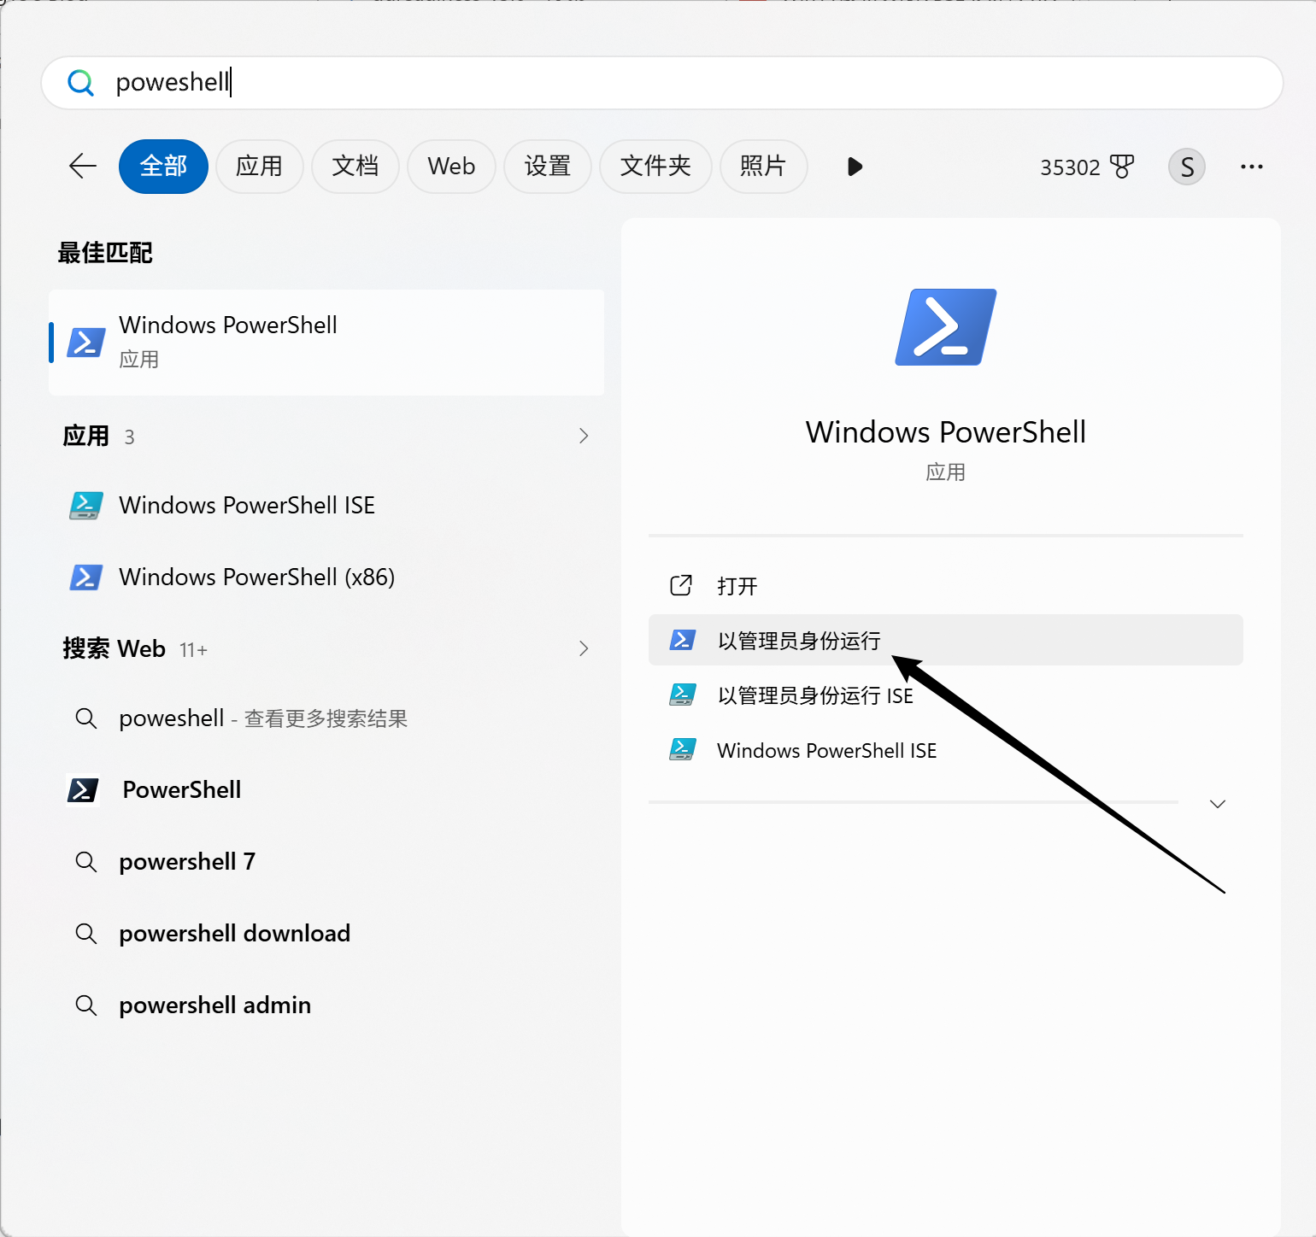Open the Windows PowerShell (x86) app result
This screenshot has height=1237, width=1316.
(326, 577)
